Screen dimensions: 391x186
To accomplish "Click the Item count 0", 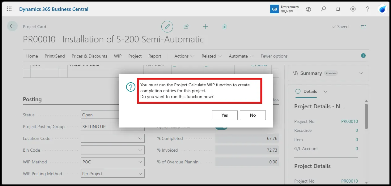I will coord(357,140).
